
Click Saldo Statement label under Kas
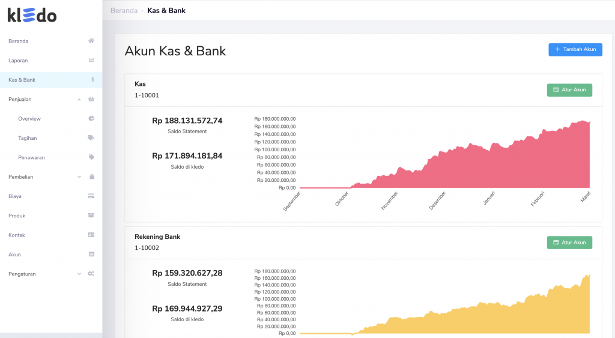(187, 131)
